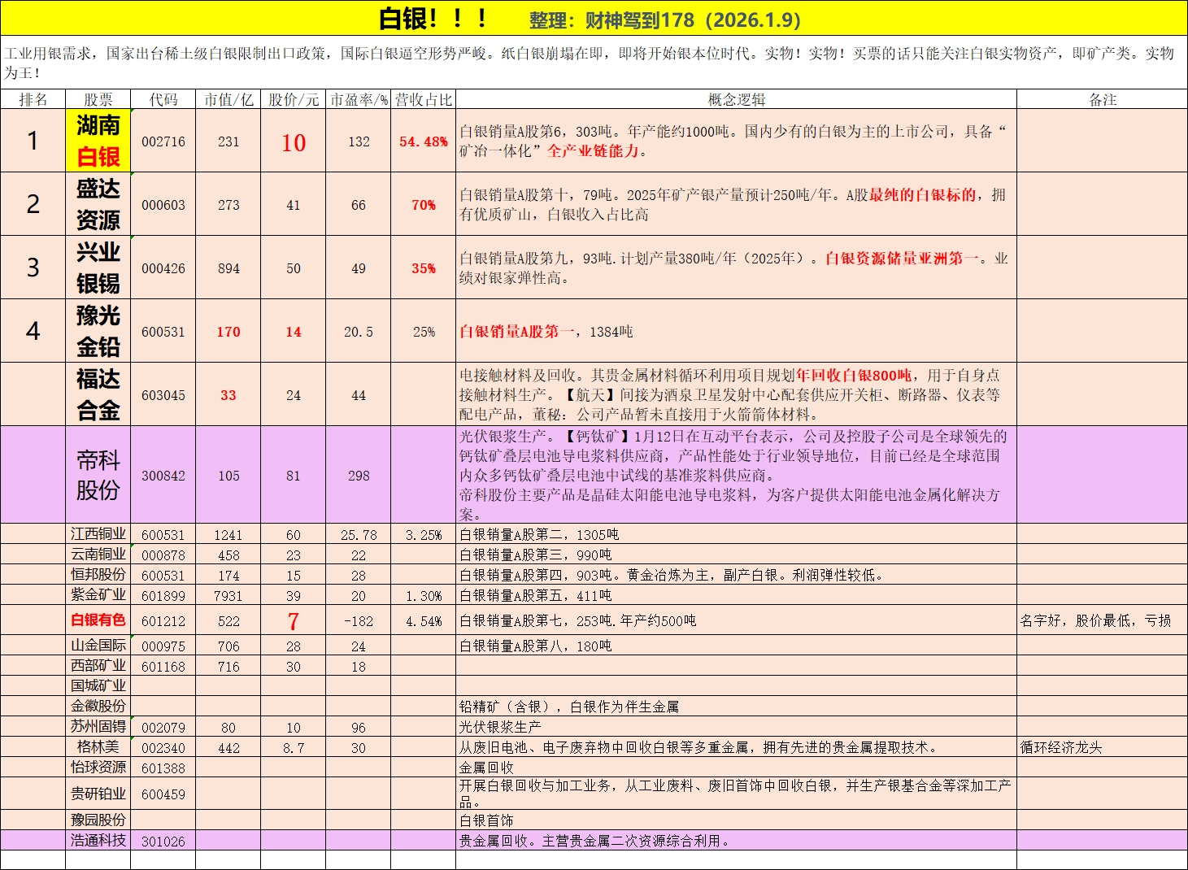Select the large red share price 7
The height and width of the screenshot is (870, 1188).
(294, 621)
